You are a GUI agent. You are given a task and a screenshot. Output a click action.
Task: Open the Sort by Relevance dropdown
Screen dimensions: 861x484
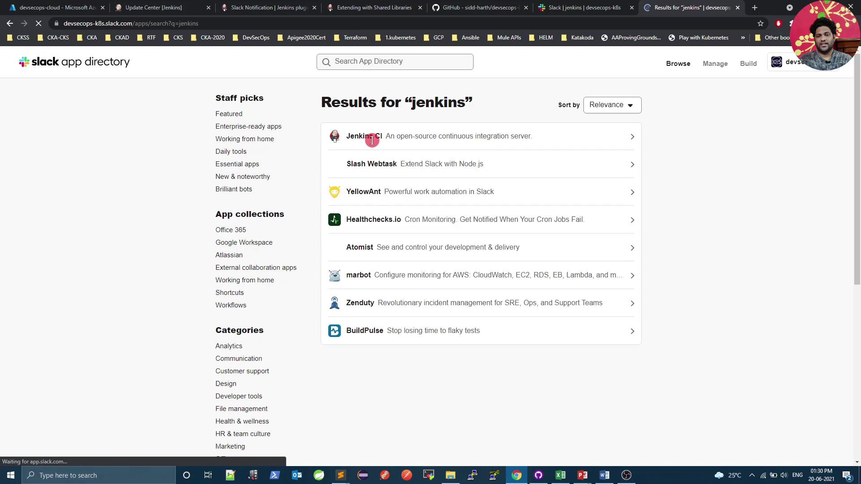coord(612,105)
